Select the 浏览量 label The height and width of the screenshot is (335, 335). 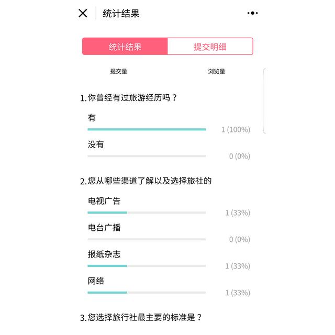pyautogui.click(x=217, y=71)
